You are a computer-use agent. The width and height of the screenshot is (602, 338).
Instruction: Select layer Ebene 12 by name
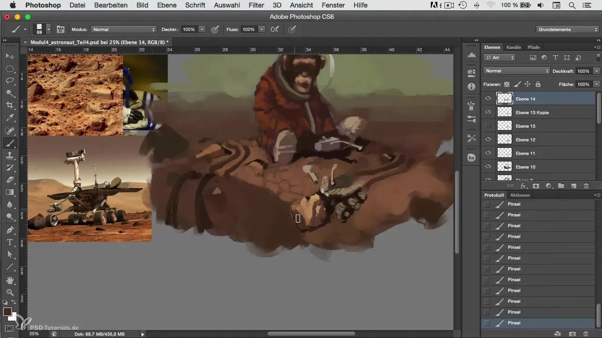(x=525, y=139)
